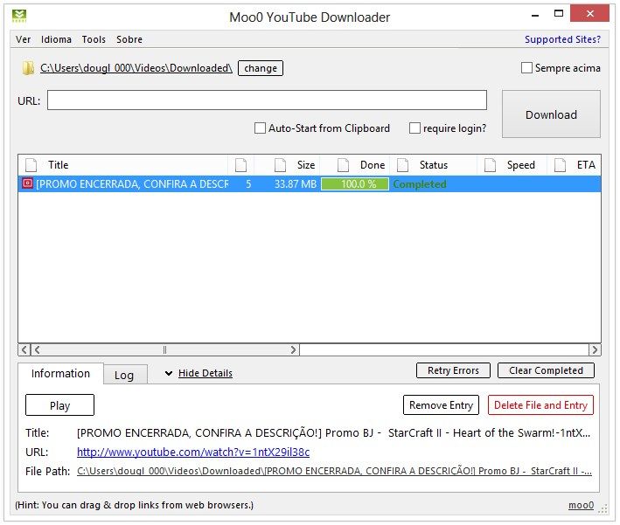This screenshot has width=620, height=525.
Task: Minimize the Moo0 YouTube Downloader window
Action: [535, 15]
